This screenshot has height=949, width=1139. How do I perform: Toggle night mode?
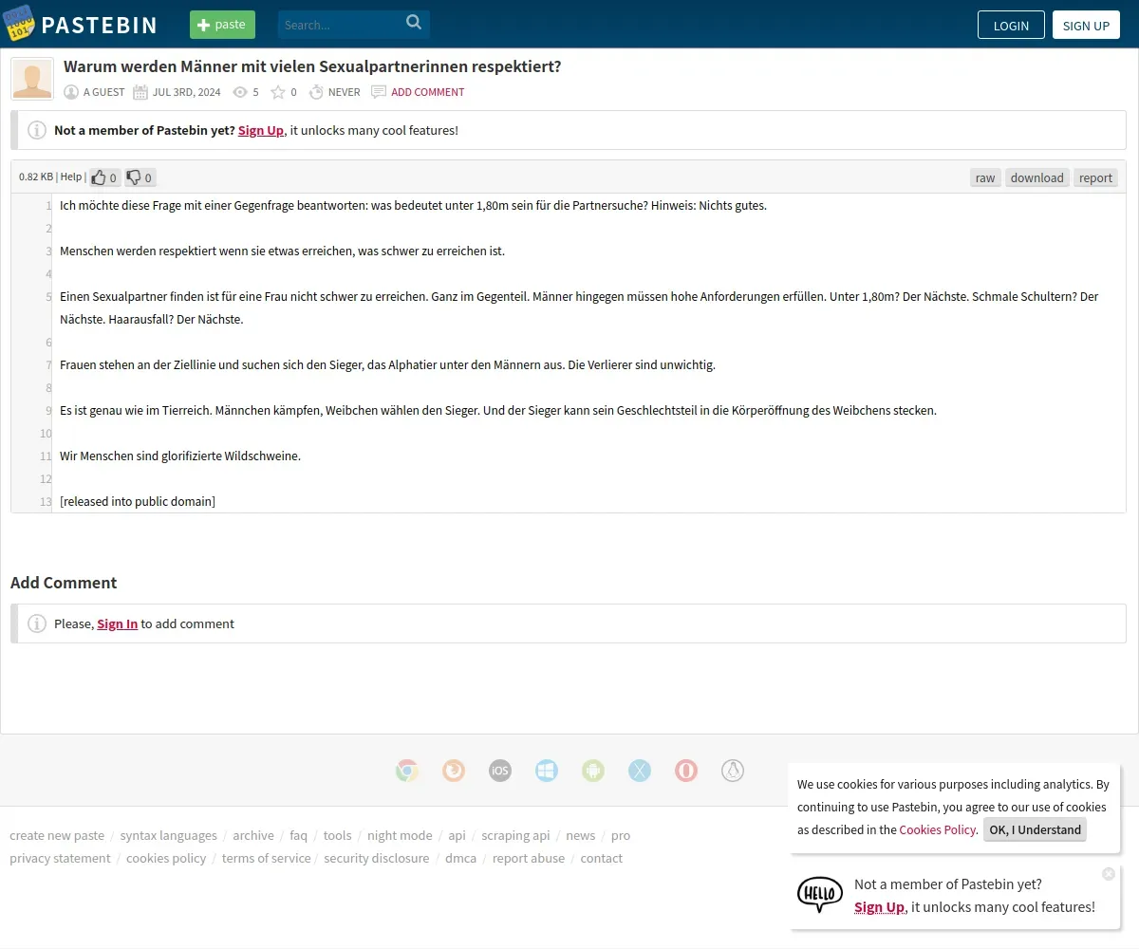(x=400, y=835)
